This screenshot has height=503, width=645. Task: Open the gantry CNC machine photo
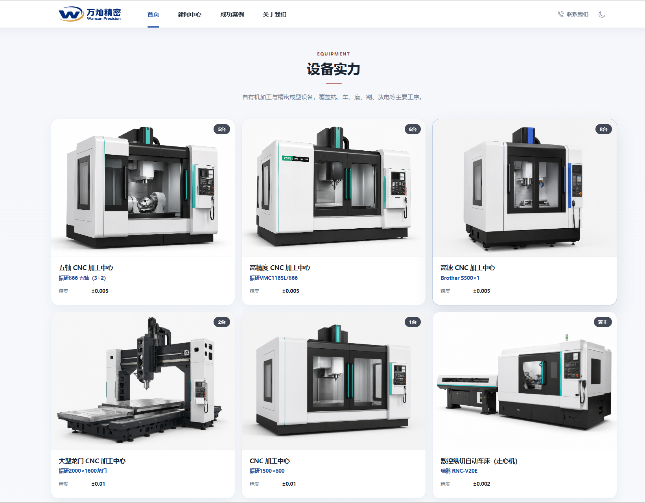pos(143,381)
